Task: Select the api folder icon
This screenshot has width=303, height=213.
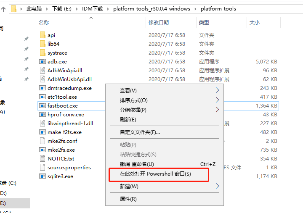Action: 42,35
